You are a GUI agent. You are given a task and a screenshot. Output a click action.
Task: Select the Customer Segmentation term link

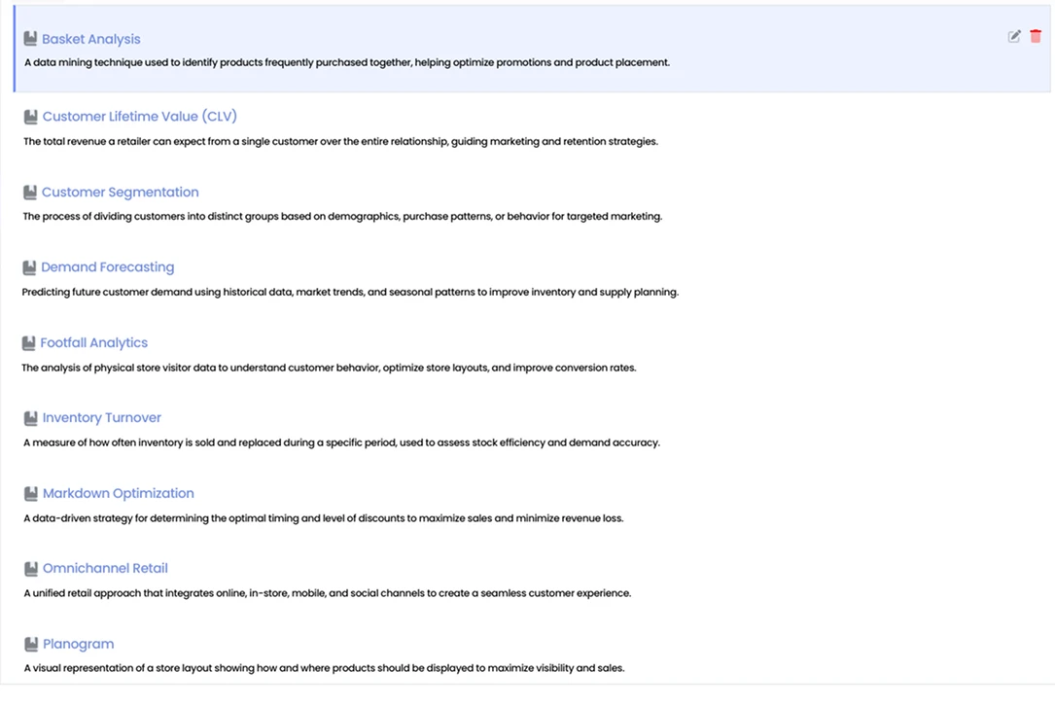tap(120, 193)
